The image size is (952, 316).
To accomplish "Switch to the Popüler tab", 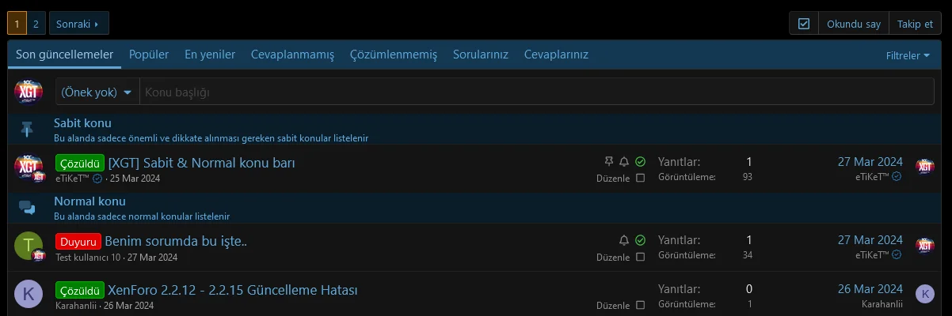I will pyautogui.click(x=149, y=55).
